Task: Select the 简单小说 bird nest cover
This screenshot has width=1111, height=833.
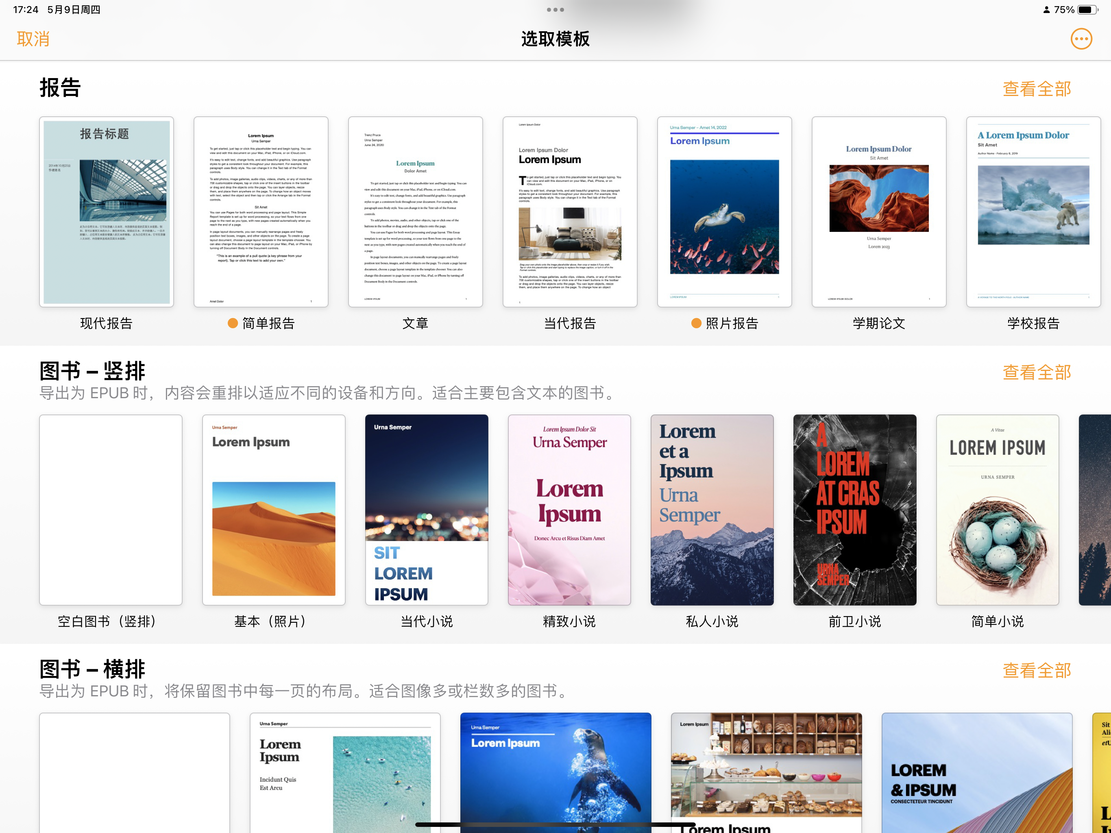Action: tap(997, 510)
